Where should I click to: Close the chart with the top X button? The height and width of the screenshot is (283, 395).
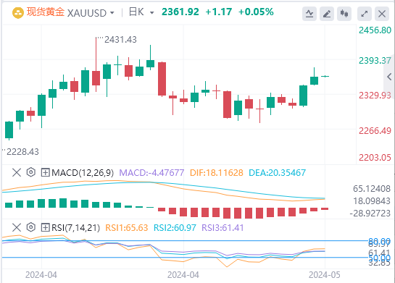pos(382,14)
